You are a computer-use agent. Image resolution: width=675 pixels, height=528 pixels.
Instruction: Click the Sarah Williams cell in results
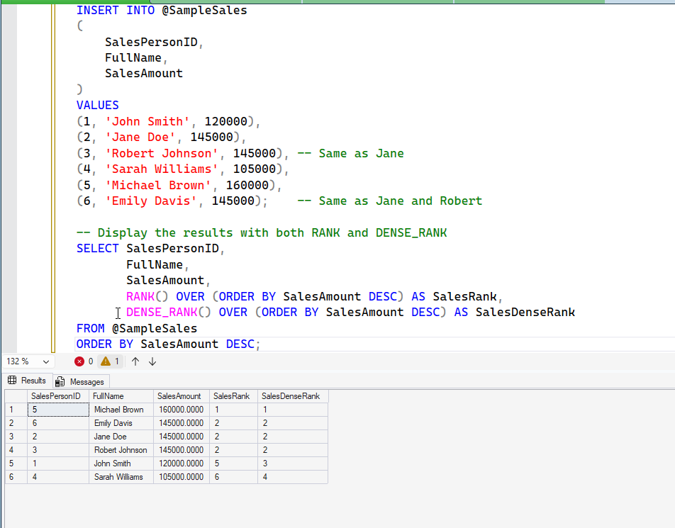click(x=118, y=477)
